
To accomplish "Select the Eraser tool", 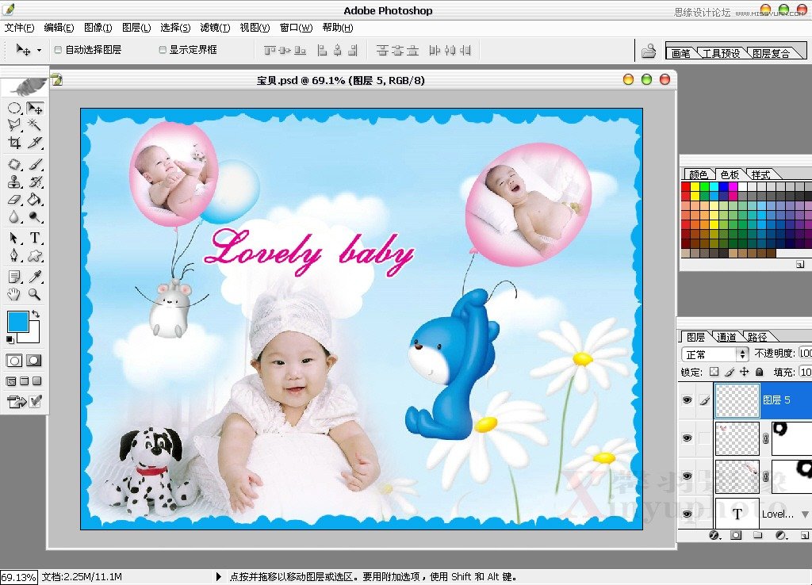I will coord(14,199).
